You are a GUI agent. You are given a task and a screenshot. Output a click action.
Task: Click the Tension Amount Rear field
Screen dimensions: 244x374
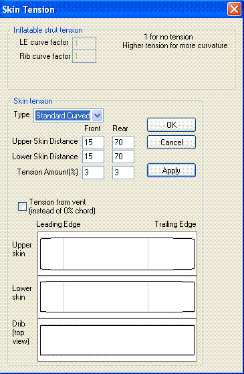click(123, 173)
